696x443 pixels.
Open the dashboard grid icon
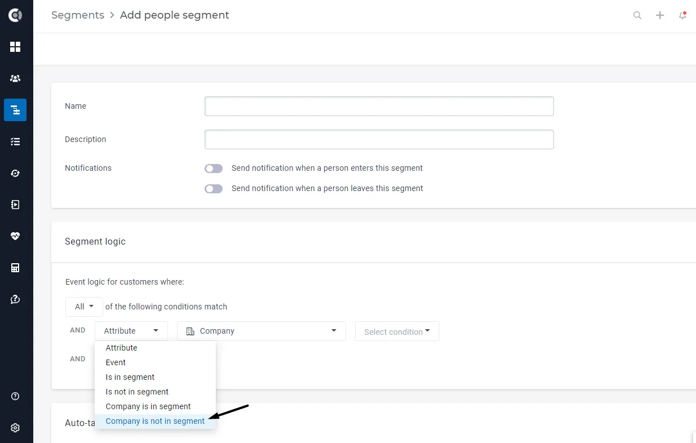click(15, 47)
